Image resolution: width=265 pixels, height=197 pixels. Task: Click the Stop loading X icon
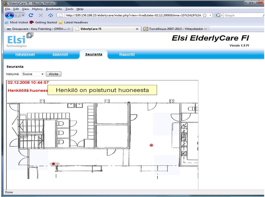click(x=41, y=15)
